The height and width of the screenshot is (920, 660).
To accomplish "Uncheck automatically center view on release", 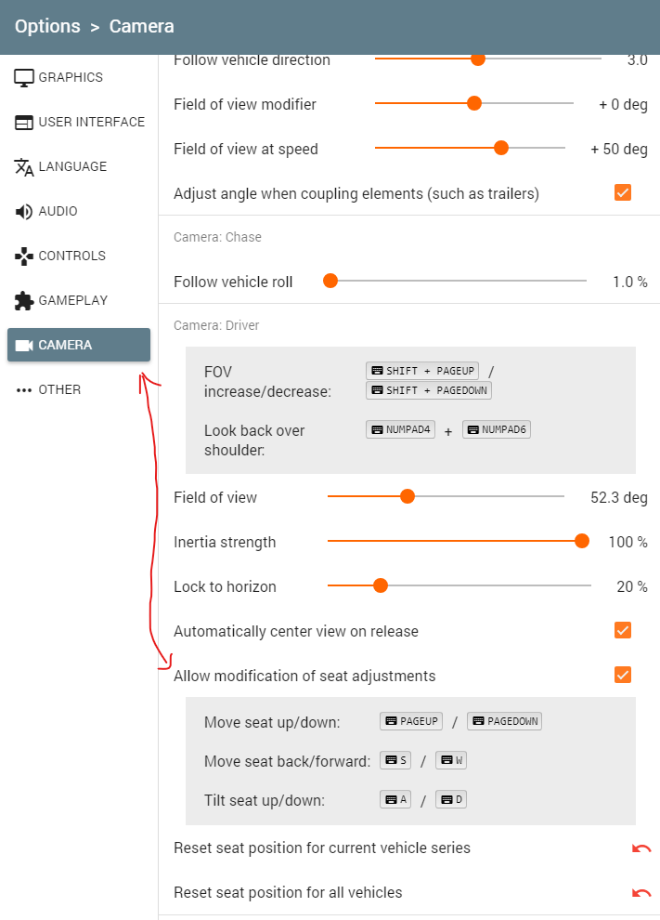I will tap(623, 631).
